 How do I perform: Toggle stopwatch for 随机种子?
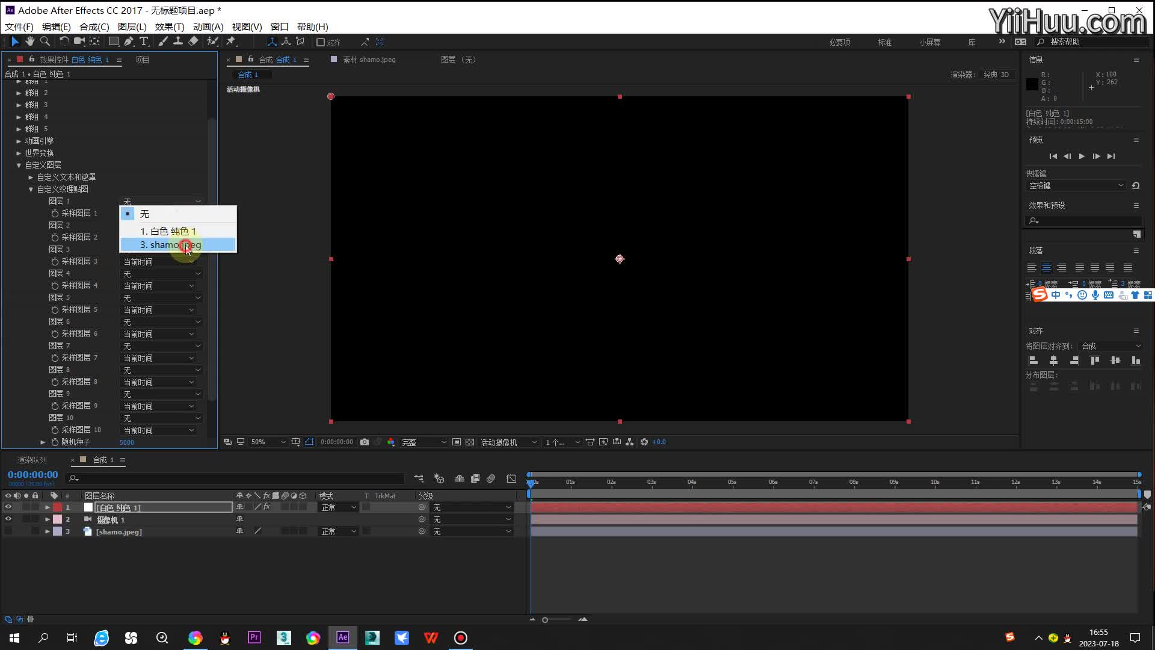(55, 442)
